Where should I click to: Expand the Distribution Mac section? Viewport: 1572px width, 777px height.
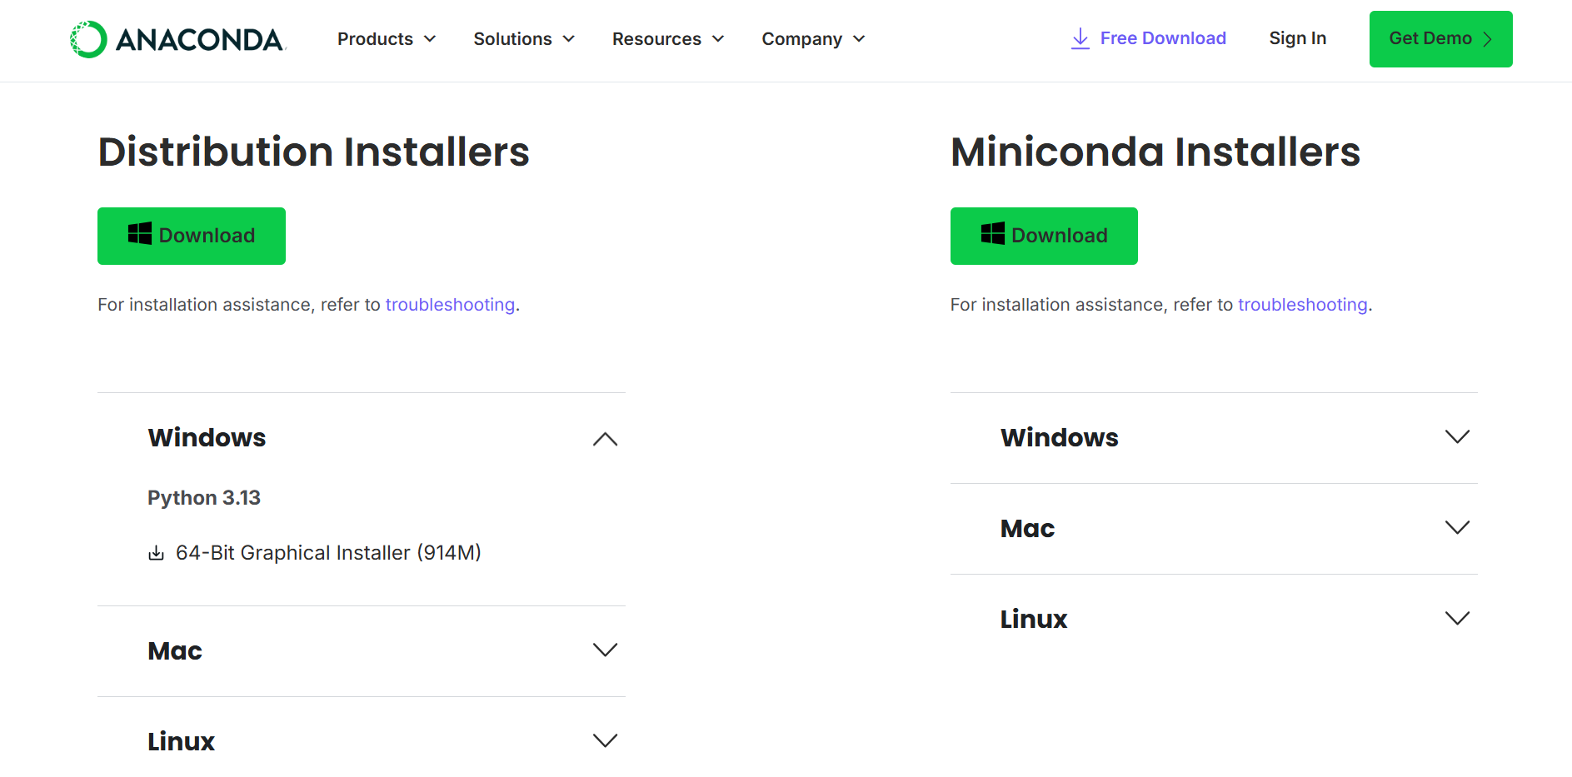point(362,651)
